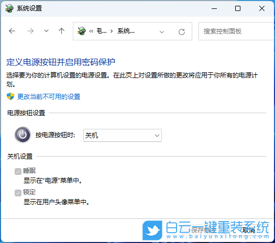Toggle the '锁定' checkbox
The width and height of the screenshot is (275, 243).
pos(18,193)
